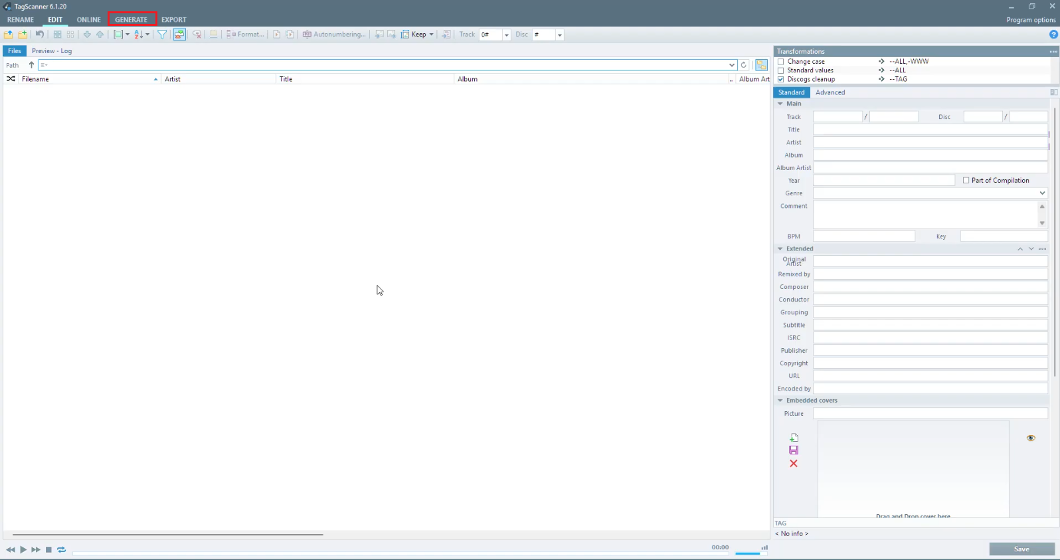The image size is (1060, 560).
Task: Click the shuffle icon beside Filename header
Action: [x=11, y=79]
